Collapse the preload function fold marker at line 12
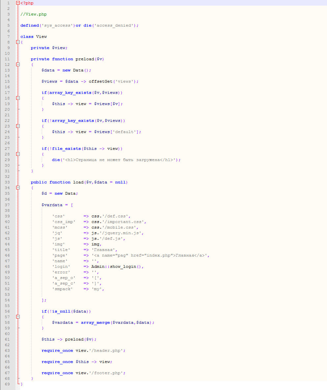This screenshot has height=390, width=327. point(18,65)
